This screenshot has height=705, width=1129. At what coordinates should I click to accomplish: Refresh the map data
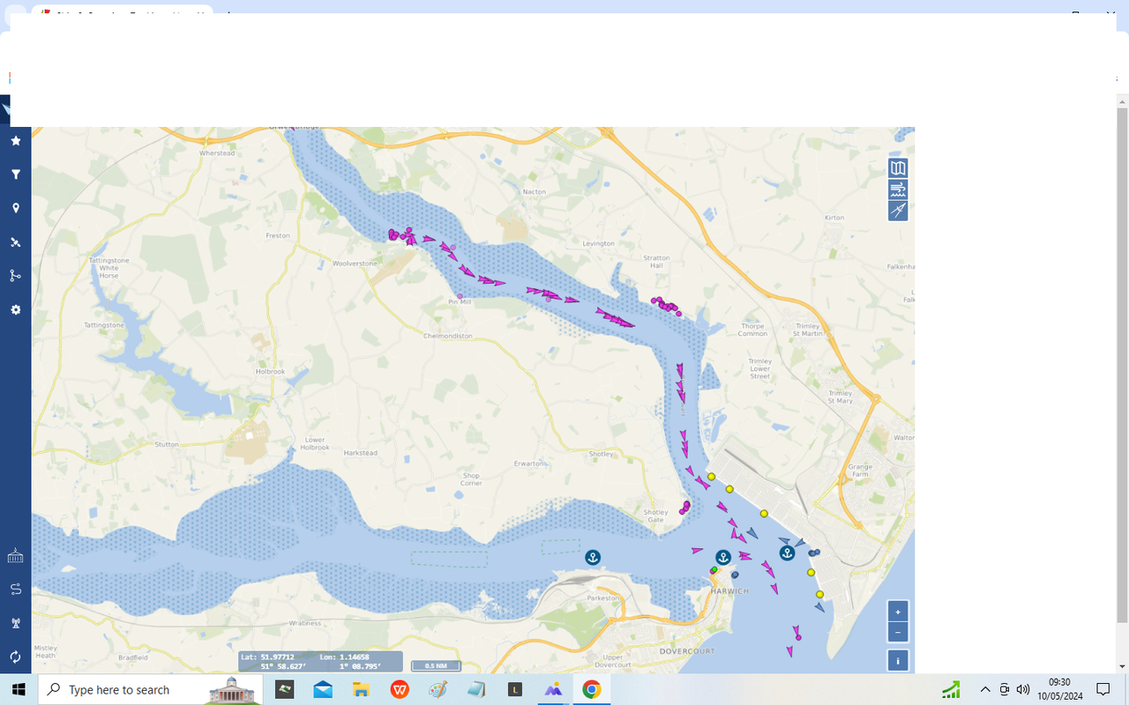click(15, 657)
